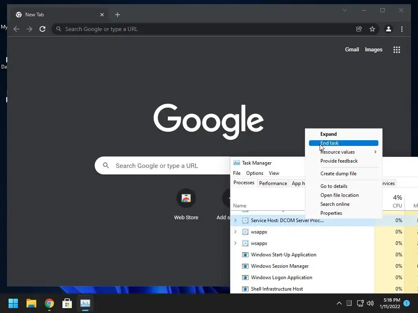The image size is (418, 313).
Task: Click the second wsappx gear icon
Action: [x=245, y=243]
